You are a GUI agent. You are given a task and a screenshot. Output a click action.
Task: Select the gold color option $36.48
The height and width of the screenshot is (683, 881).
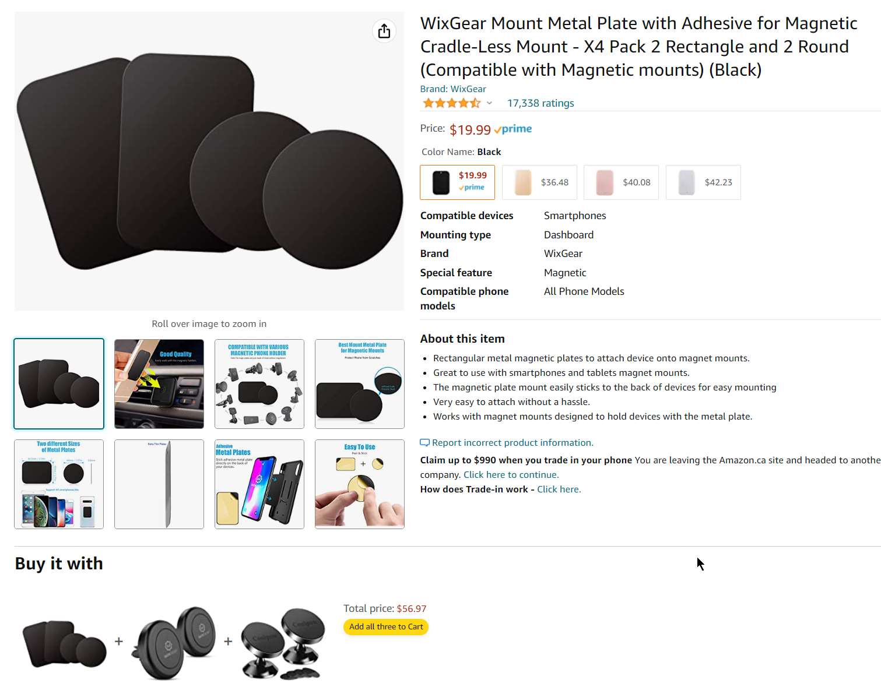pyautogui.click(x=539, y=182)
